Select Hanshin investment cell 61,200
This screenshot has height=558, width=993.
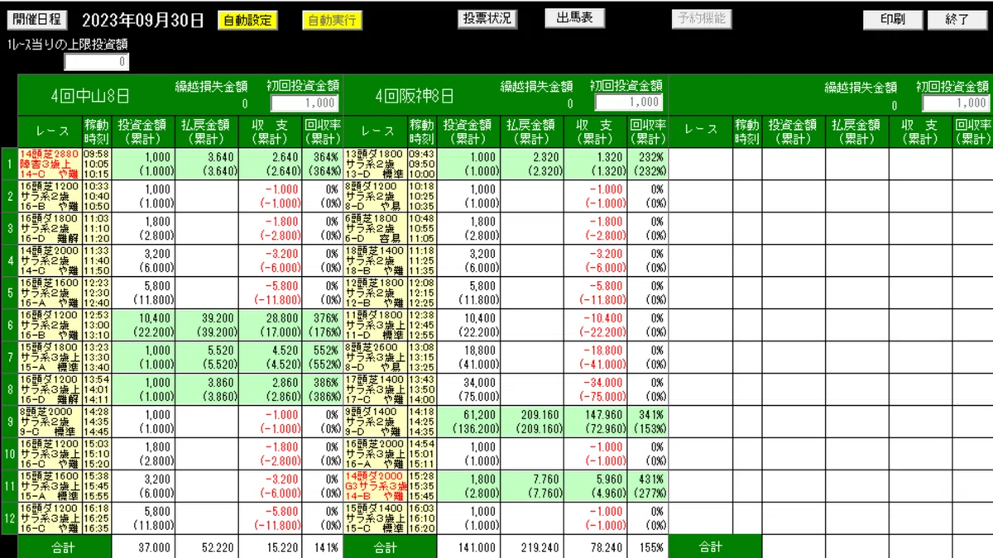[x=468, y=422]
